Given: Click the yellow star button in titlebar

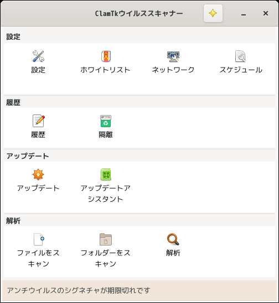Looking at the screenshot, I should click(x=213, y=13).
